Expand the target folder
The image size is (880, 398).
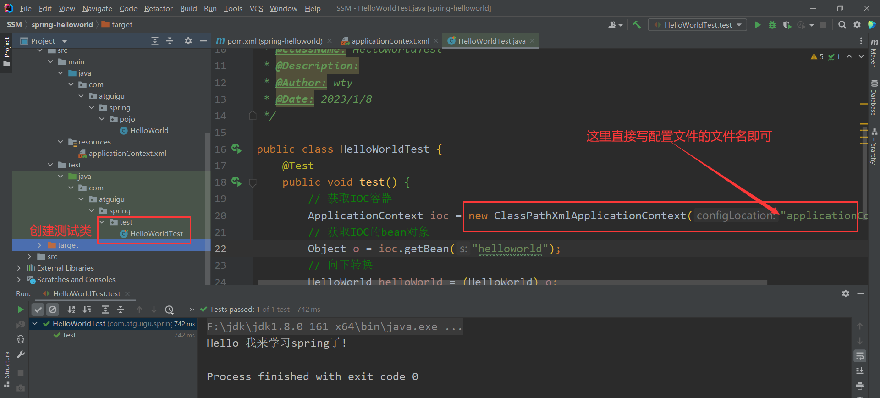pos(40,245)
